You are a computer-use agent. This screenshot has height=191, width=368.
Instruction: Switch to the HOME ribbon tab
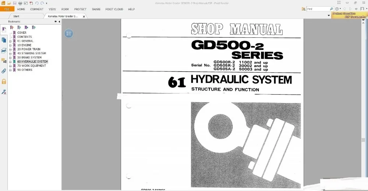point(21,9)
